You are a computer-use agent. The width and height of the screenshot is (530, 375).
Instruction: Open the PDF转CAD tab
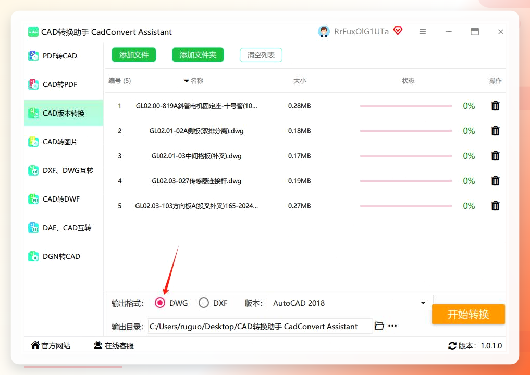pyautogui.click(x=64, y=56)
